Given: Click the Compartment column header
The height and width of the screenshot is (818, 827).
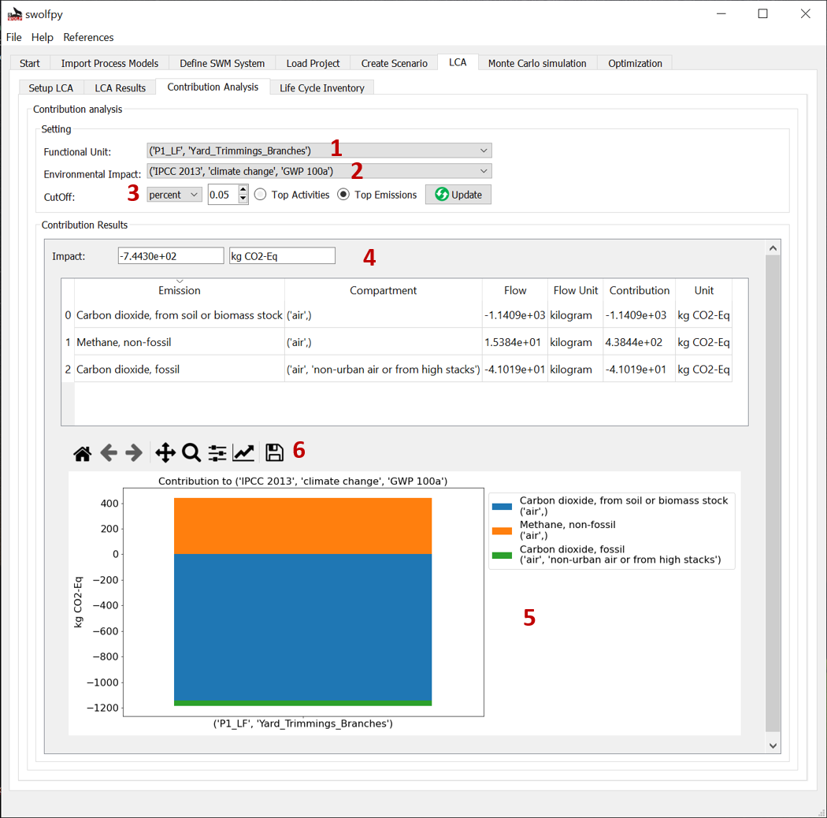Looking at the screenshot, I should [x=383, y=290].
